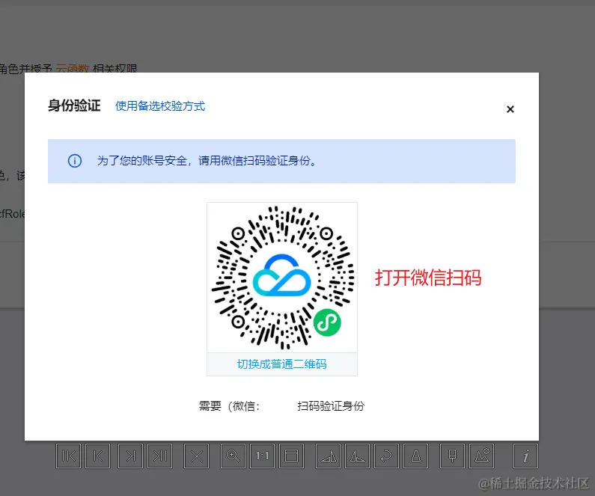This screenshot has width=595, height=496.
Task: Click the X delete icon in viewer toolbar
Action: point(196,456)
